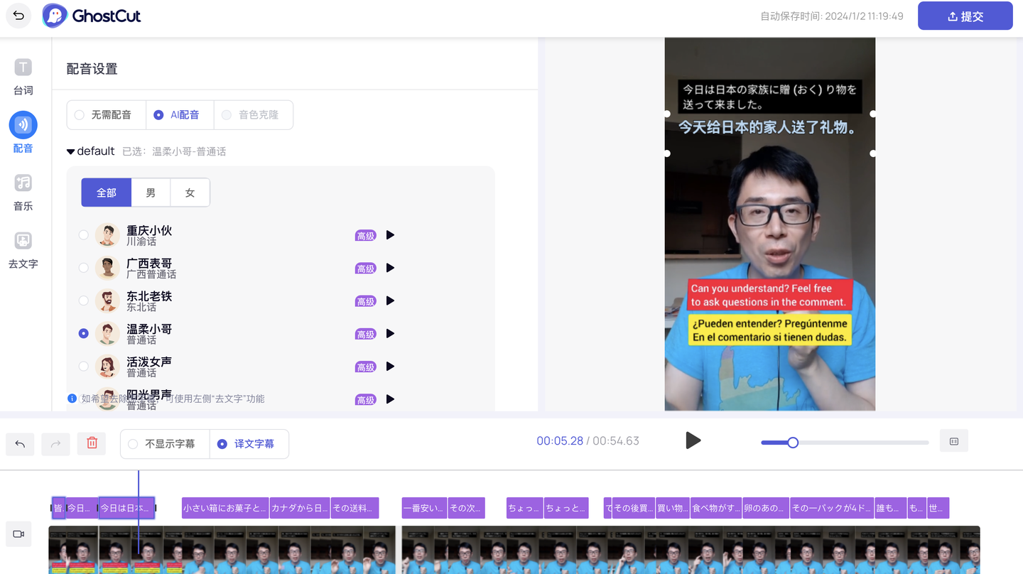Click the info icon in the hint bar
Image resolution: width=1023 pixels, height=574 pixels.
(x=72, y=399)
